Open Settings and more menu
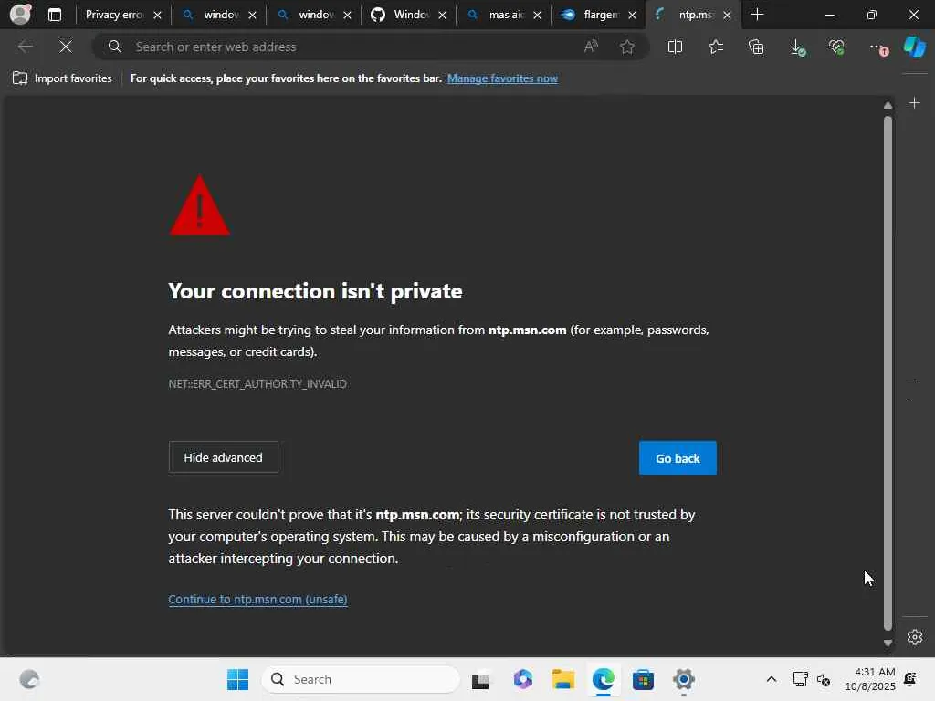This screenshot has height=701, width=935. (x=877, y=47)
